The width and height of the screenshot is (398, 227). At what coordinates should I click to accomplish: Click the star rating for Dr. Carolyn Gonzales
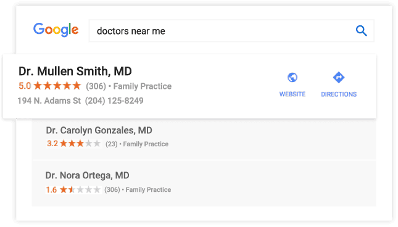coord(80,144)
